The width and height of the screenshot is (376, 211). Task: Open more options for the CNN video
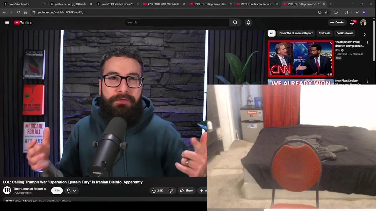[367, 43]
